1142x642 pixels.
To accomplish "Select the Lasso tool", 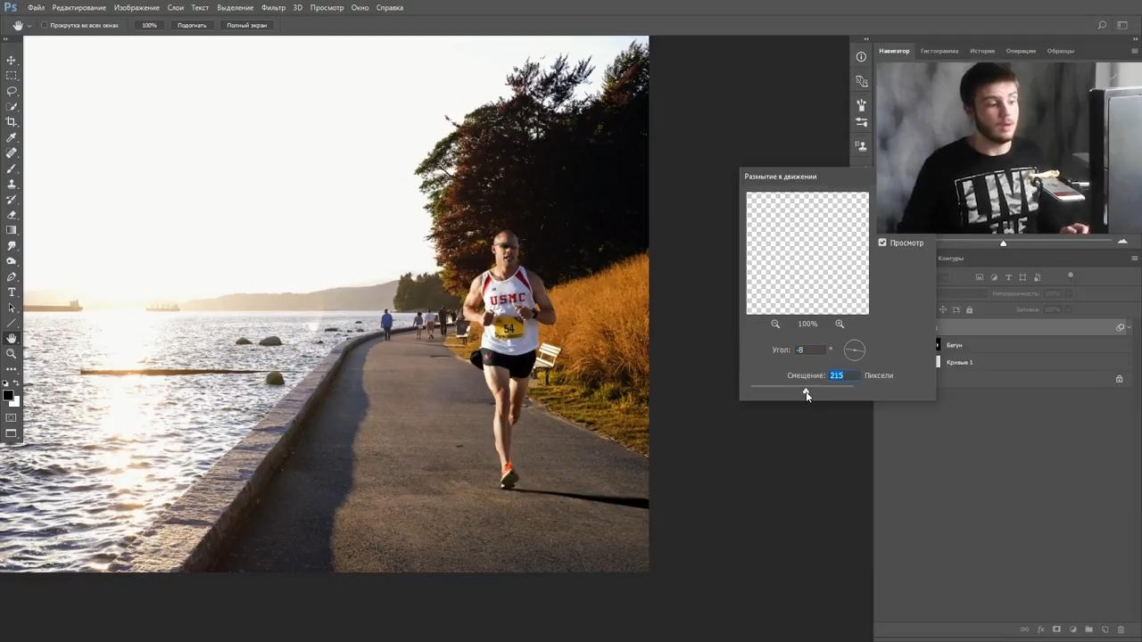I will 12,91.
